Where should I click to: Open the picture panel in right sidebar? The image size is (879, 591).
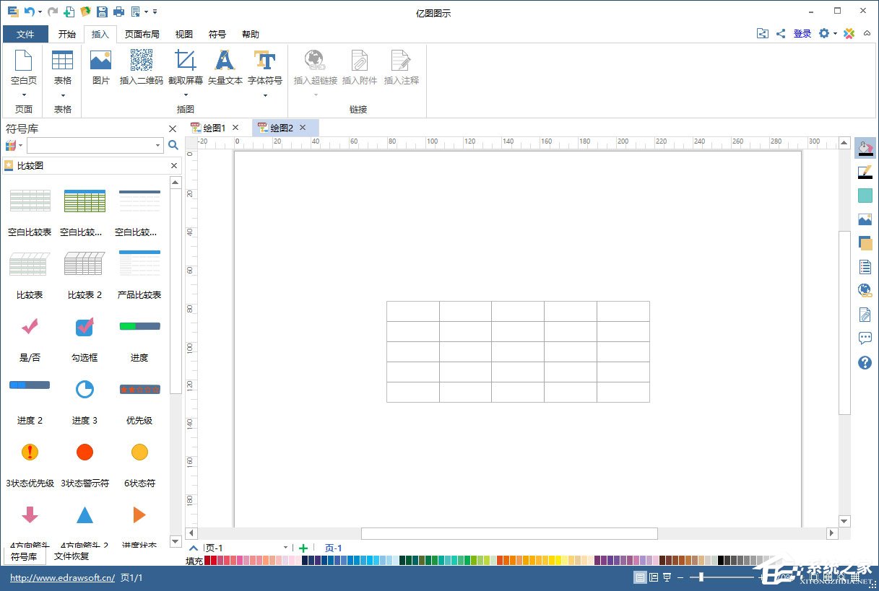point(865,219)
